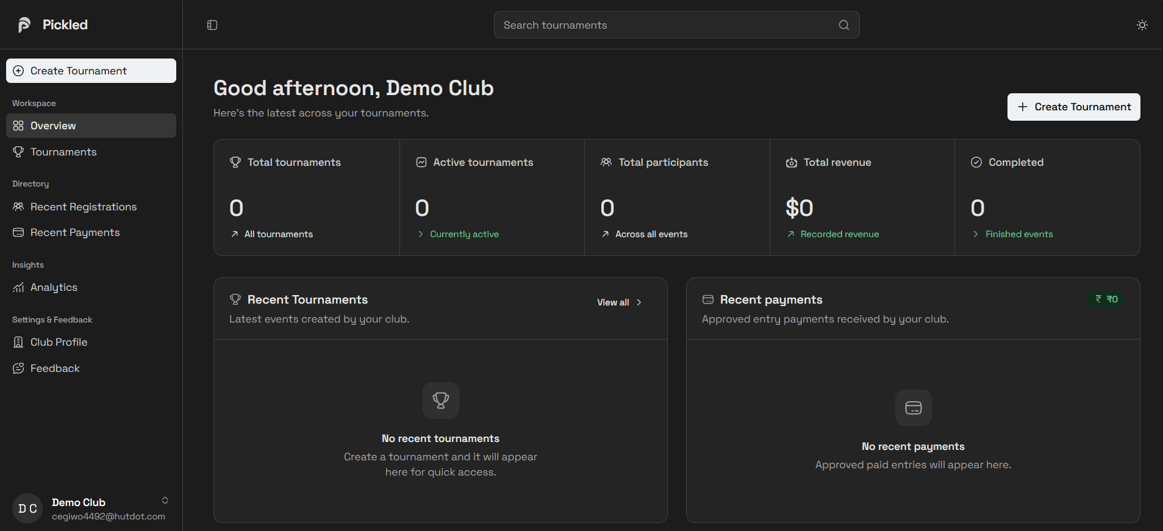Screen dimensions: 1163x531
Task: Click the arrow icon beside All tournaments
Action: [x=235, y=234]
